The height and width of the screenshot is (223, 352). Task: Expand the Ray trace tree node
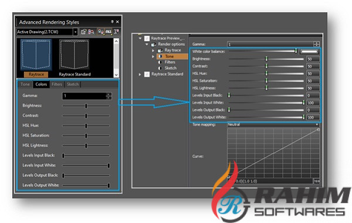click(153, 50)
